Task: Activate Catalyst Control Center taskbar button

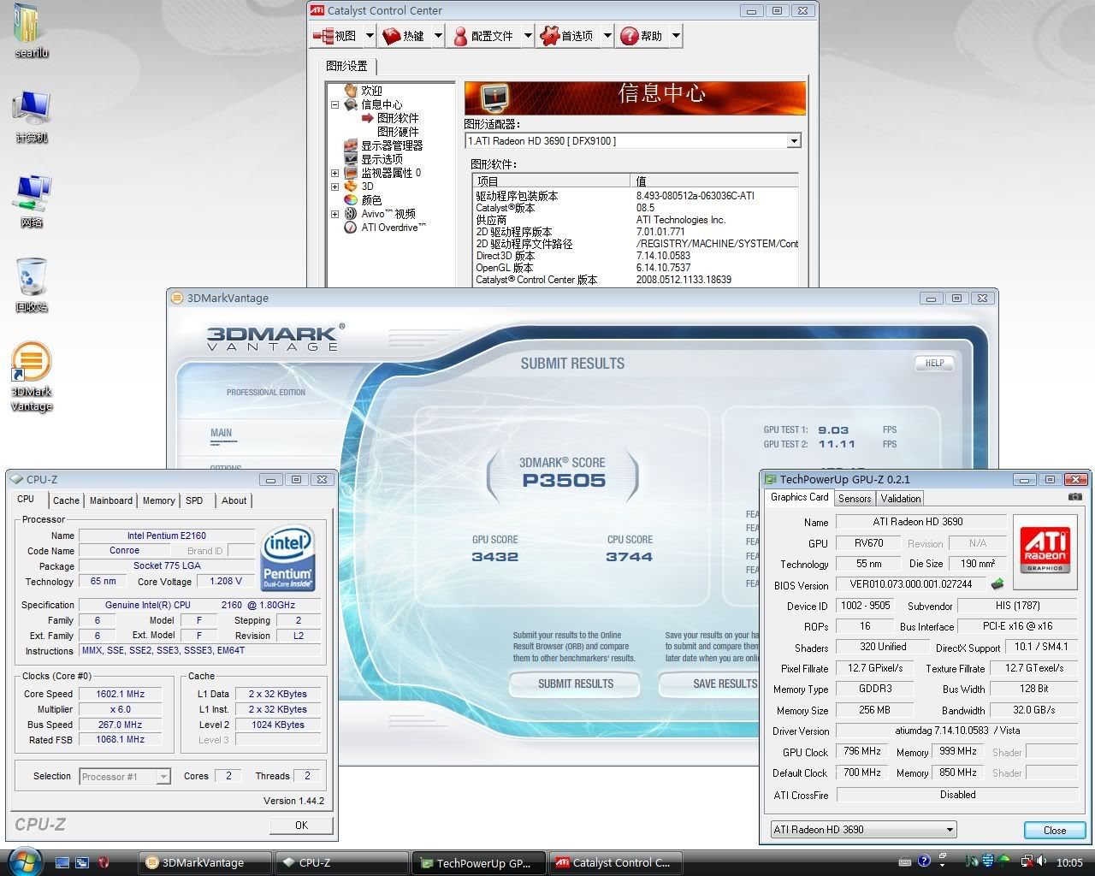Action: point(615,862)
